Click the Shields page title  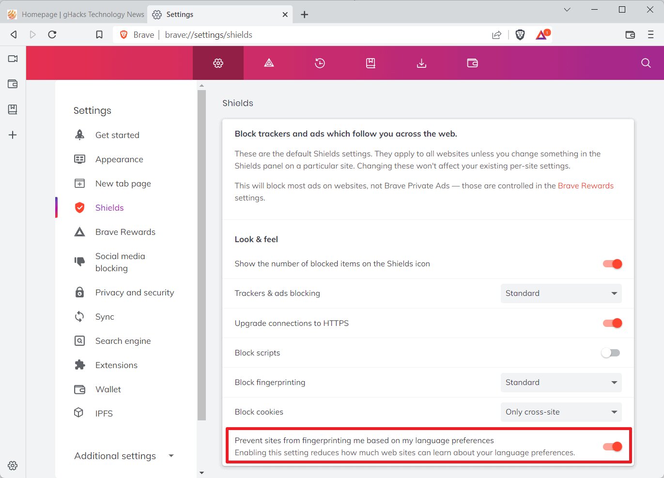coord(238,103)
